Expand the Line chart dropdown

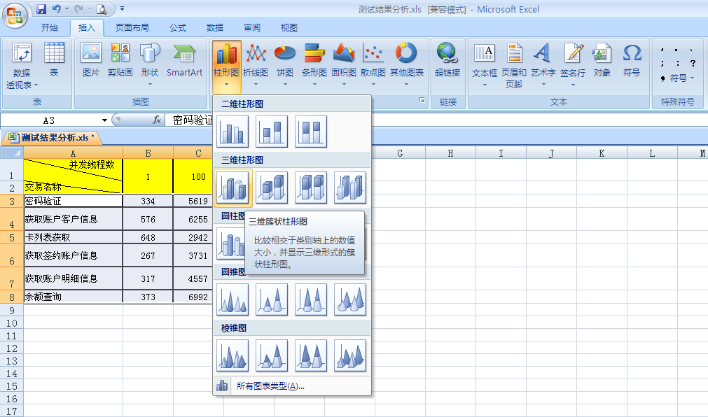256,84
